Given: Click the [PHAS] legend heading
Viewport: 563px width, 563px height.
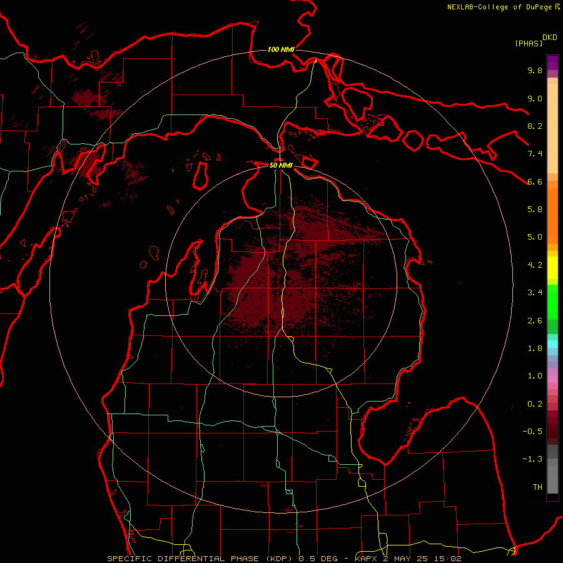Looking at the screenshot, I should pyautogui.click(x=529, y=43).
